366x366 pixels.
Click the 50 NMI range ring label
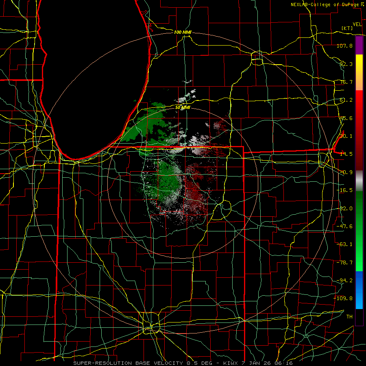(183, 107)
